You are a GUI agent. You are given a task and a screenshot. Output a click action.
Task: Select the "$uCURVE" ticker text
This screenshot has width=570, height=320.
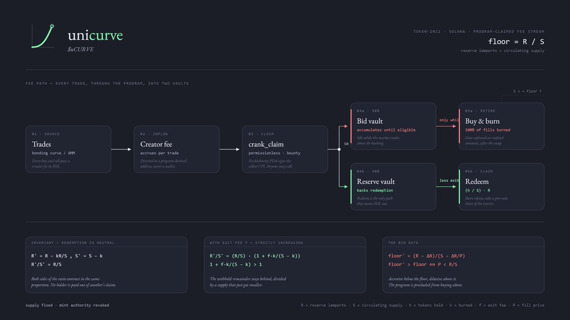tap(81, 49)
